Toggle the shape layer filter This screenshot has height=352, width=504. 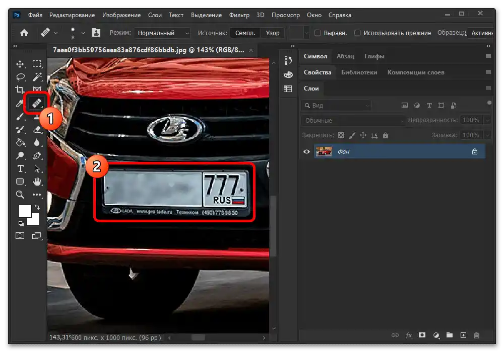pyautogui.click(x=442, y=106)
